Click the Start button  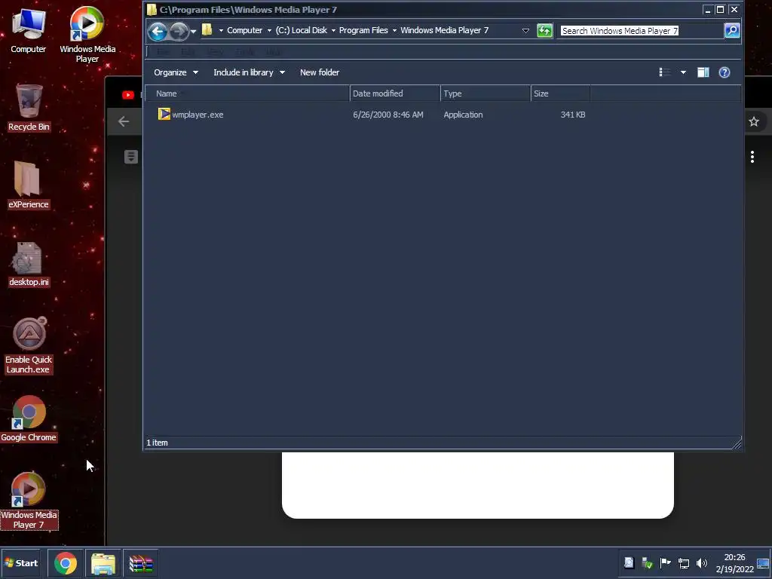[x=20, y=562]
